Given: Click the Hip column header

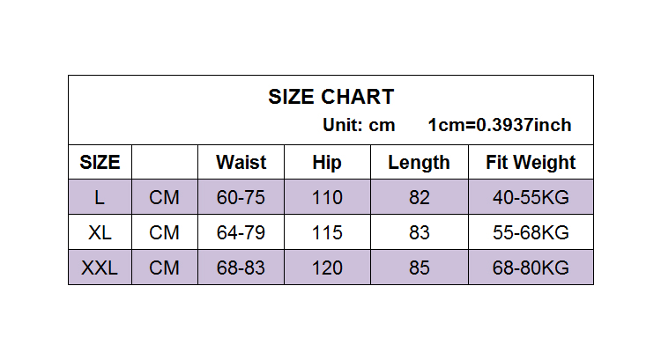Looking at the screenshot, I should coord(327,162).
